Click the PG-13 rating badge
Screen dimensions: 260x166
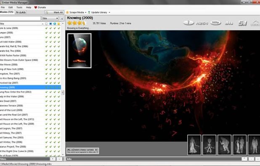pos(82,151)
